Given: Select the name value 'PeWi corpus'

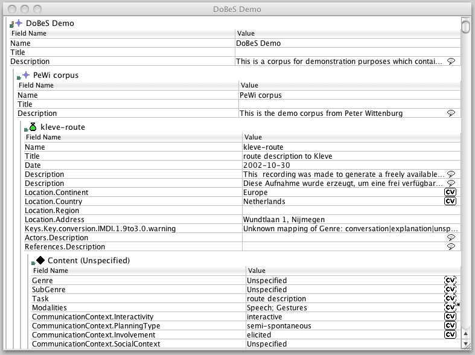Looking at the screenshot, I should pyautogui.click(x=261, y=95).
